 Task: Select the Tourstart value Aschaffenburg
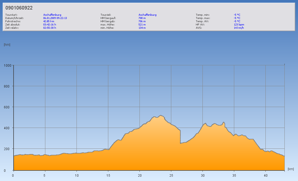point(52,15)
